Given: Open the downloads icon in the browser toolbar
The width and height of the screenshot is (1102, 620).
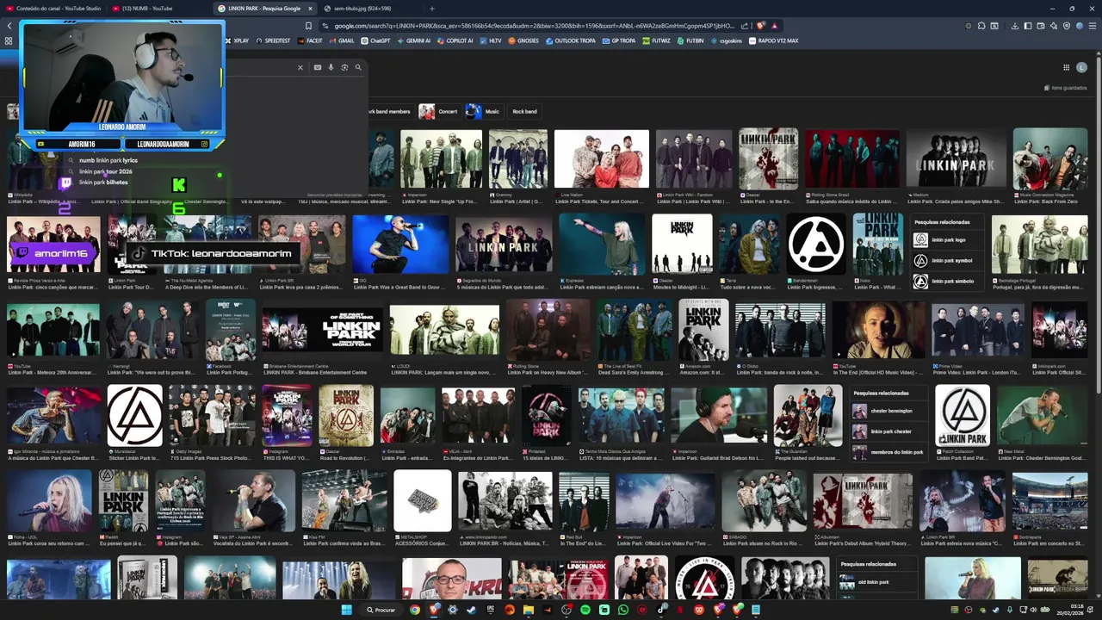Looking at the screenshot, I should click(1015, 26).
